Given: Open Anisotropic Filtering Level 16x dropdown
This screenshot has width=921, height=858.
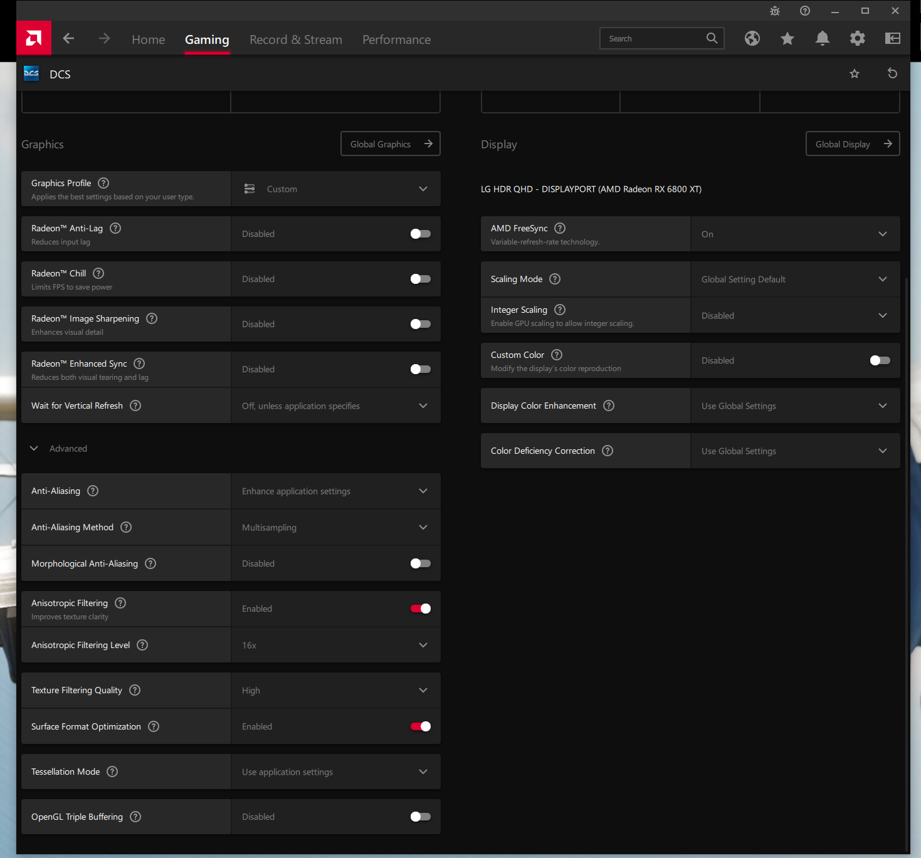Looking at the screenshot, I should click(335, 645).
